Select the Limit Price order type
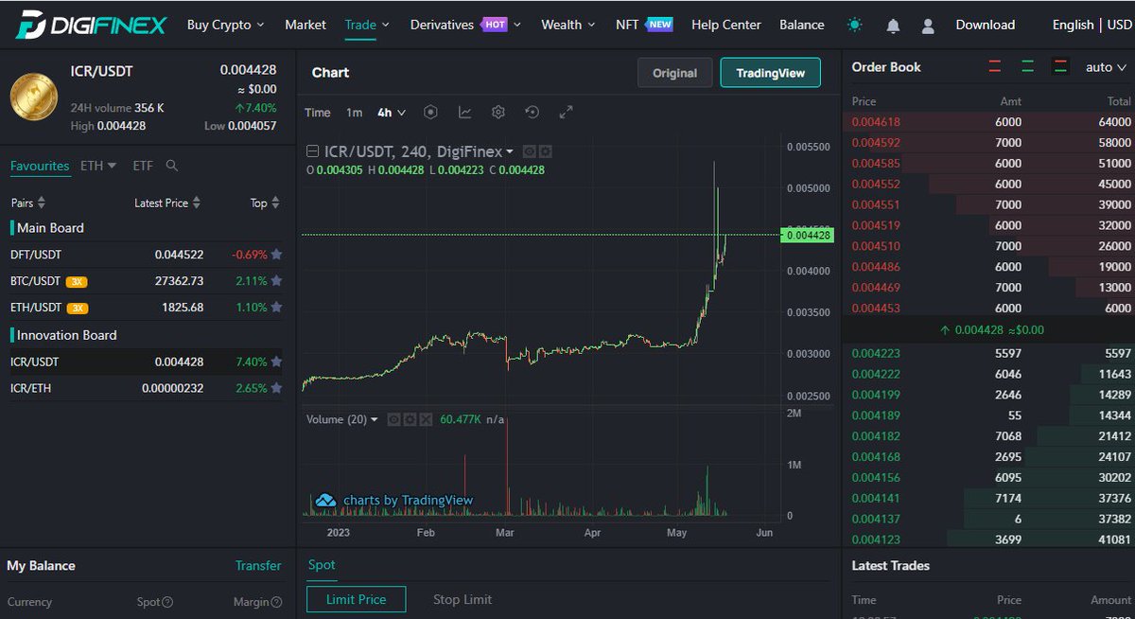The image size is (1135, 619). click(357, 599)
